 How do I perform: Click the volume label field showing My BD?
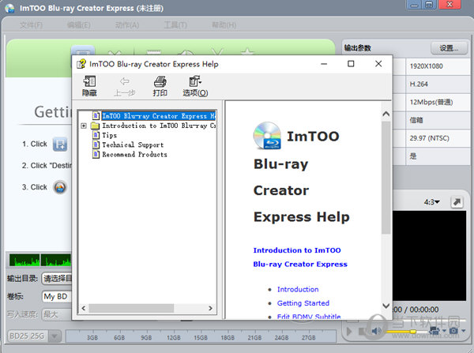[57, 296]
